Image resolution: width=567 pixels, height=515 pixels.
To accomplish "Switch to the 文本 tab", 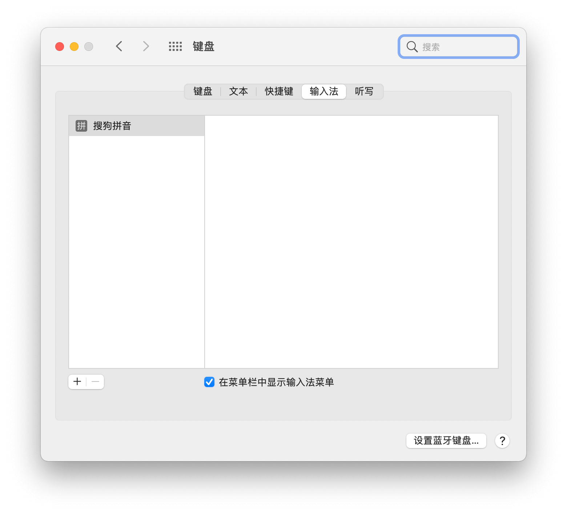I will tap(238, 91).
